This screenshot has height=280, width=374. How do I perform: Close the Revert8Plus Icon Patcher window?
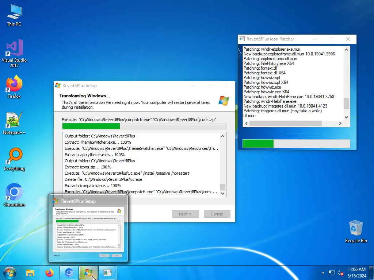(x=348, y=39)
